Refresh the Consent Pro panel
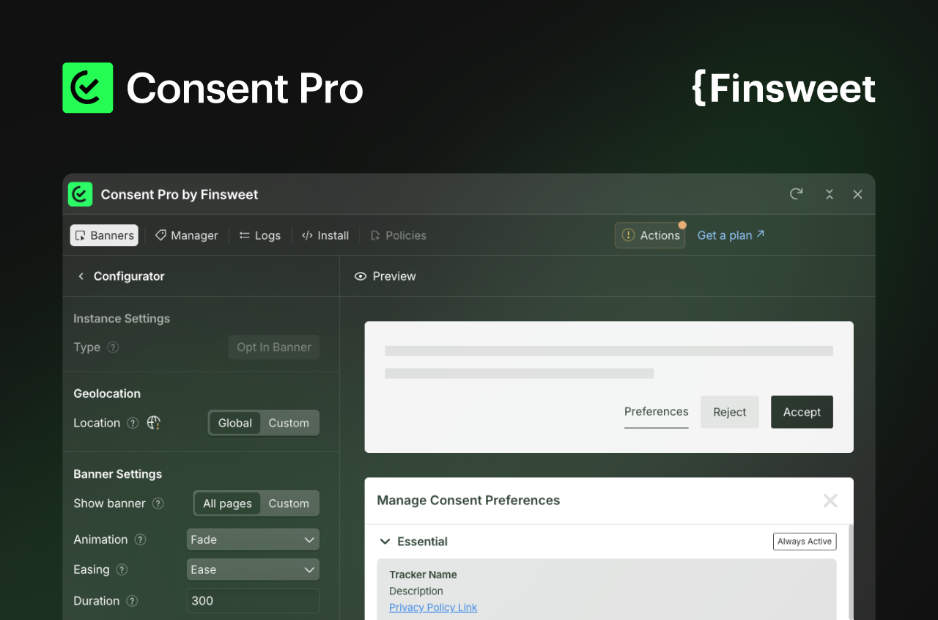 [x=796, y=194]
